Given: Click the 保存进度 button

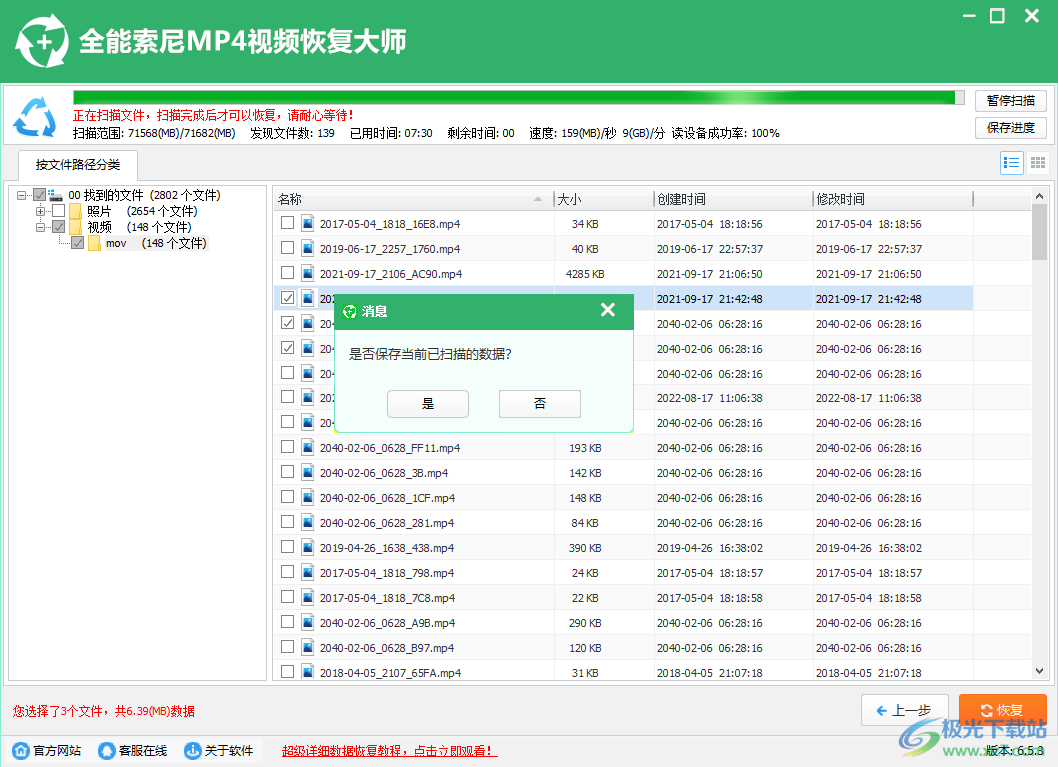Looking at the screenshot, I should point(1011,128).
